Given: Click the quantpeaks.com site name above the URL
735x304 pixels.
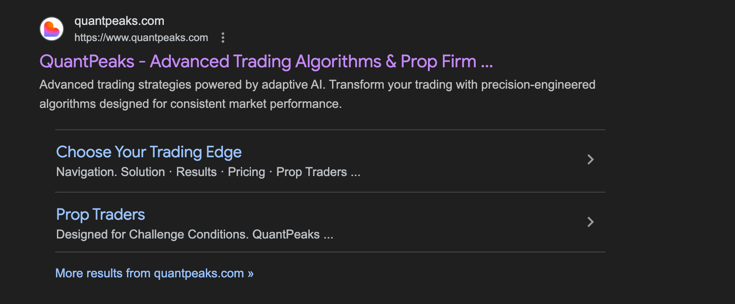Looking at the screenshot, I should click(x=119, y=21).
